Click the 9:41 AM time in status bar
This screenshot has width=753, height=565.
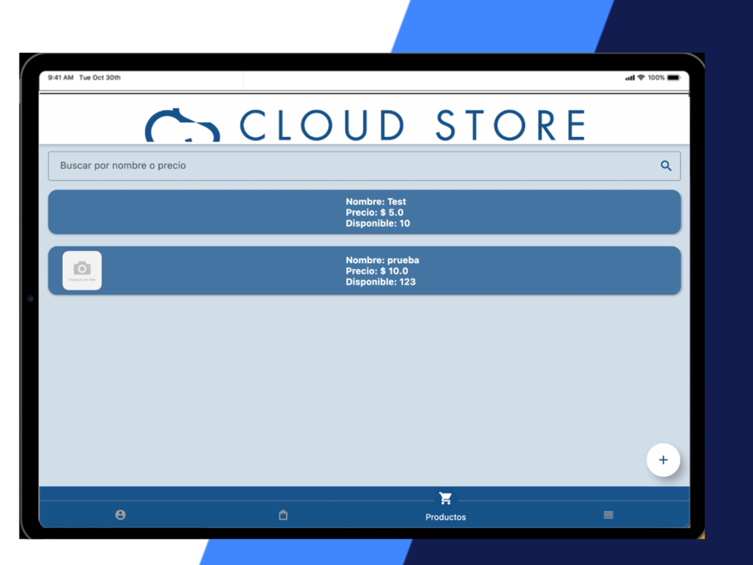60,78
